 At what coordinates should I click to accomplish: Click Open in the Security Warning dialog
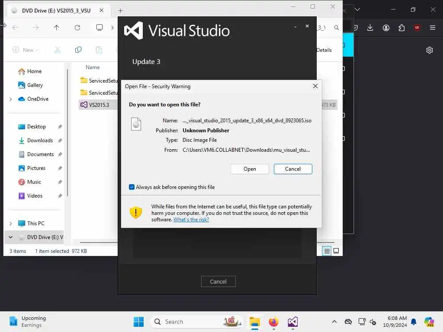tap(250, 169)
